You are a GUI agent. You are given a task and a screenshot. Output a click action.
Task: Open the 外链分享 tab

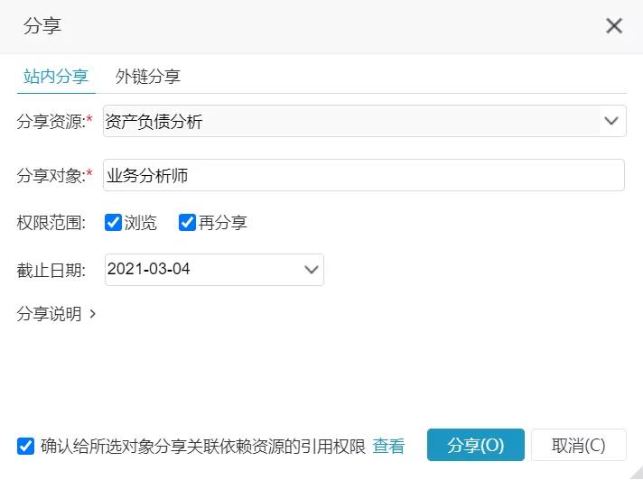coord(148,77)
